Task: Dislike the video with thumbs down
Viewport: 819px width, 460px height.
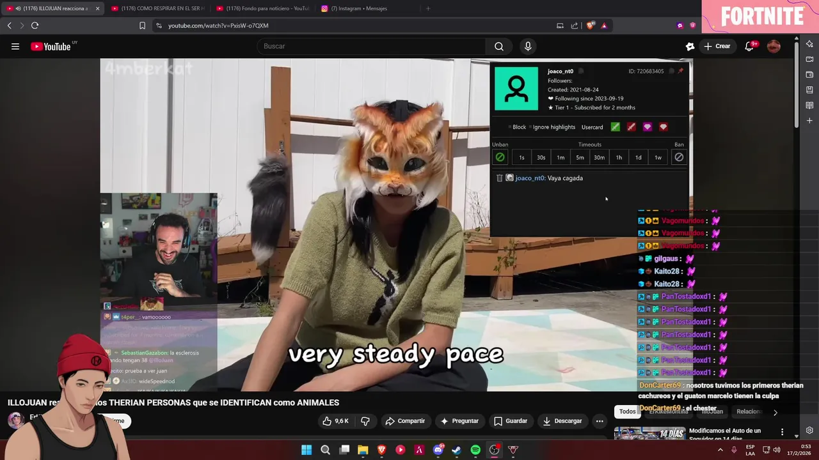Action: 365,421
